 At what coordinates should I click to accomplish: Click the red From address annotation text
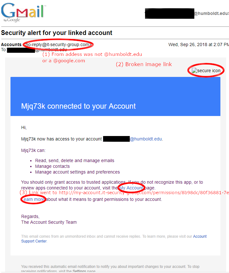coord(92,58)
